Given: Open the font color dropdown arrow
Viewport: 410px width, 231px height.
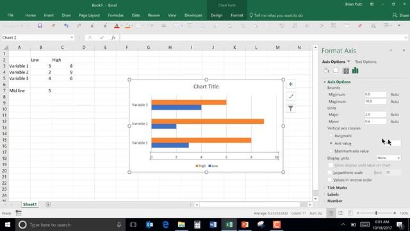Looking at the screenshot, I should [122, 26].
